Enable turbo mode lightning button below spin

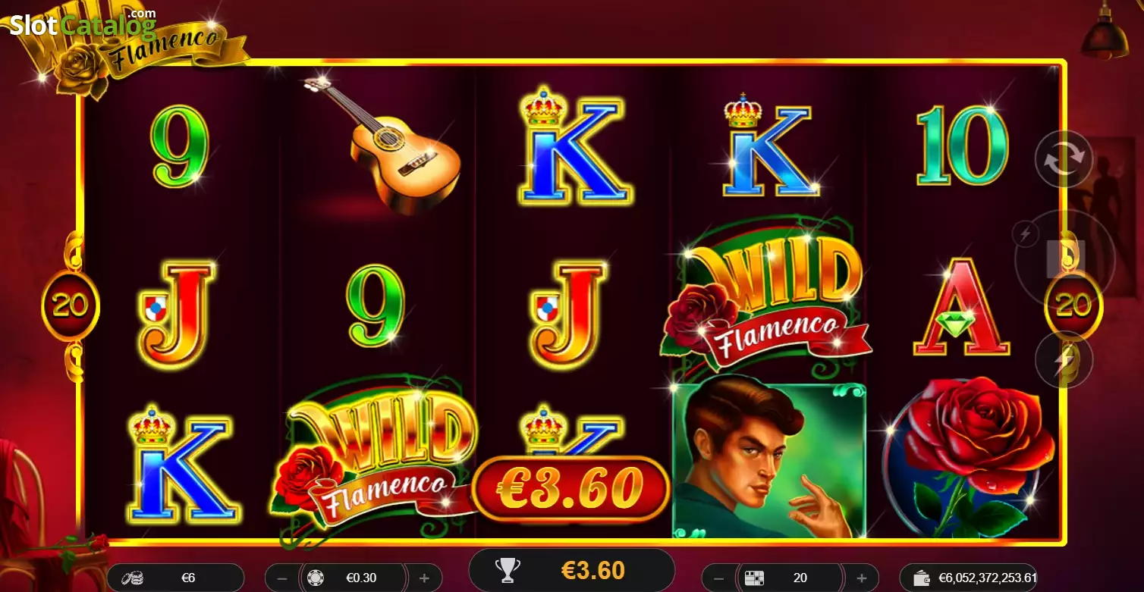click(1064, 360)
